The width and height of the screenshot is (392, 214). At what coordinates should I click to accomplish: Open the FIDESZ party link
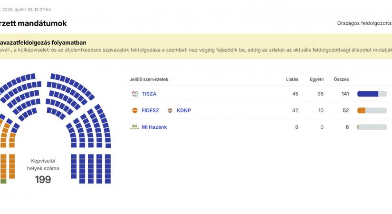point(150,110)
